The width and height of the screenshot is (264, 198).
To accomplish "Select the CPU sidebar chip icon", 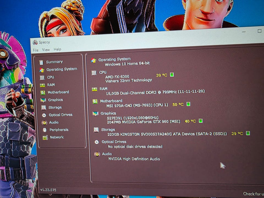I will click(x=42, y=78).
